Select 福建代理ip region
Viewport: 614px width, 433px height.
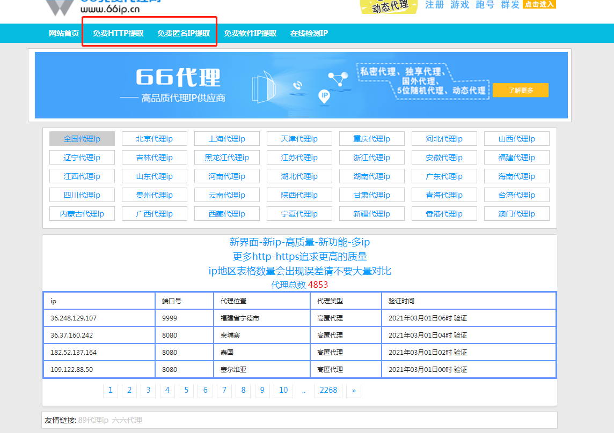click(516, 157)
